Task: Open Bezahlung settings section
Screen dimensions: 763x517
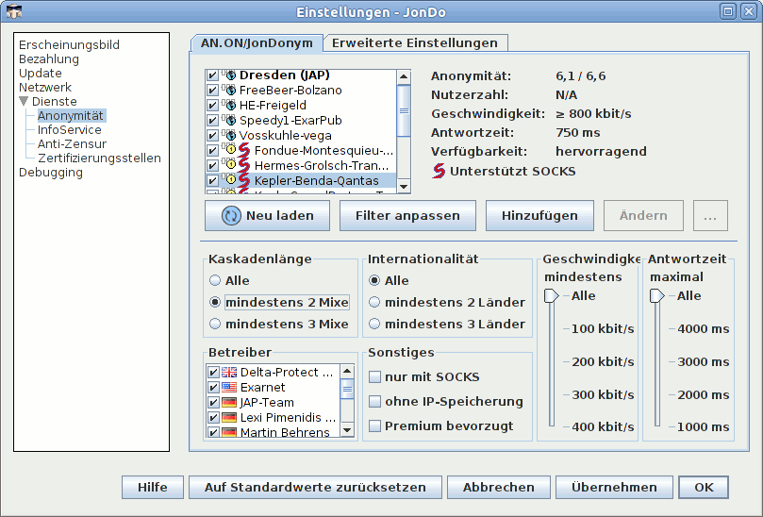Action: pyautogui.click(x=49, y=58)
